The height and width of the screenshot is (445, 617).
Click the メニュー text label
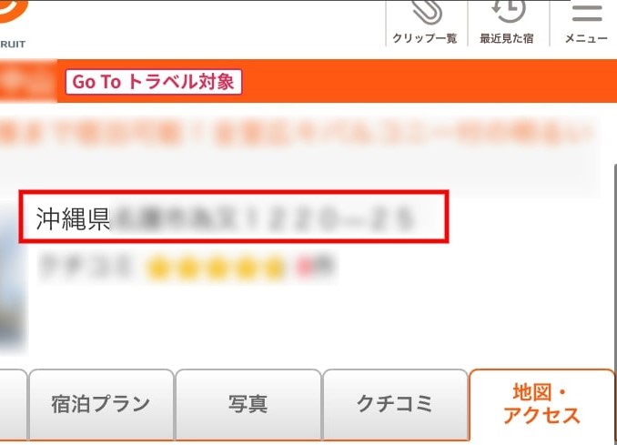tap(586, 38)
